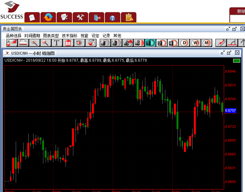
Task: Open the help question mark tab
Action: (x=112, y=17)
